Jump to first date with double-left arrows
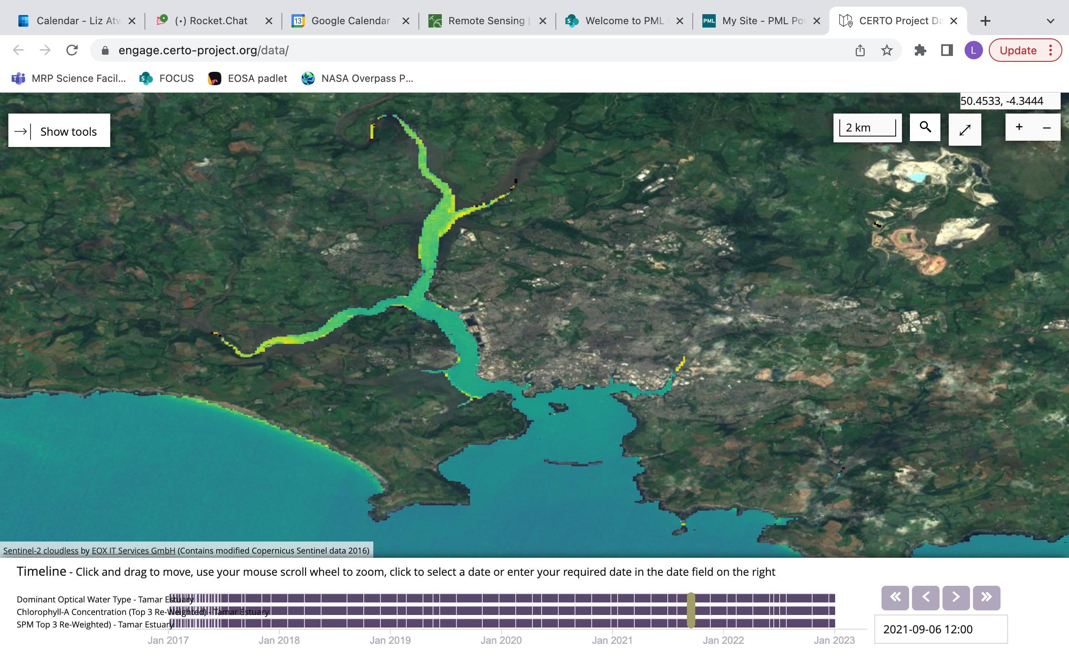 click(895, 597)
